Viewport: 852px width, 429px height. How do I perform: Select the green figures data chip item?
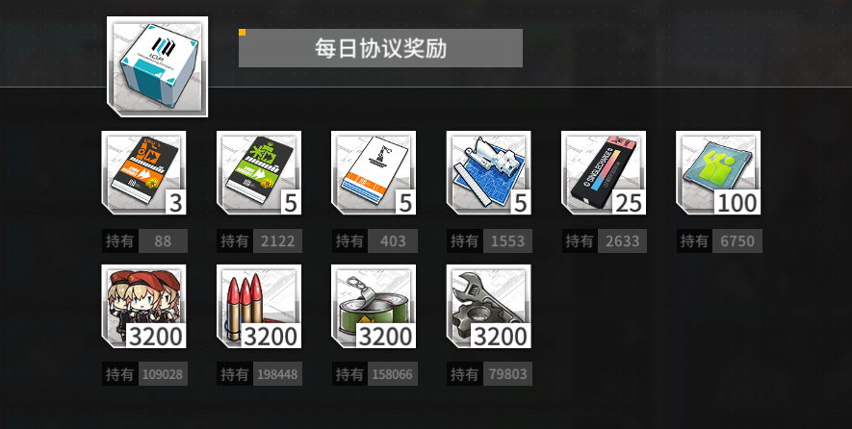718,173
